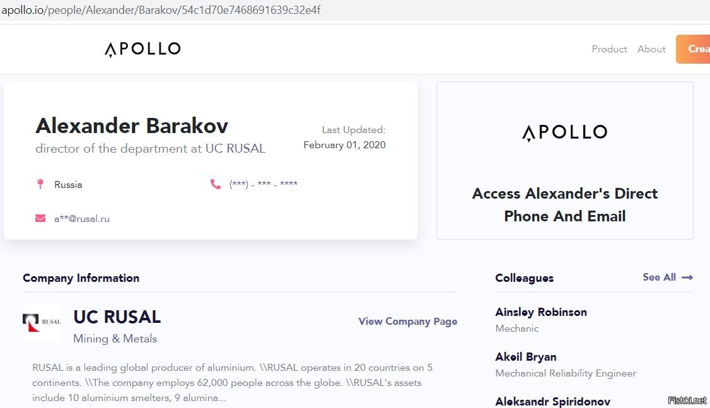The width and height of the screenshot is (710, 408).
Task: Open the View Company Page link
Action: [x=408, y=322]
